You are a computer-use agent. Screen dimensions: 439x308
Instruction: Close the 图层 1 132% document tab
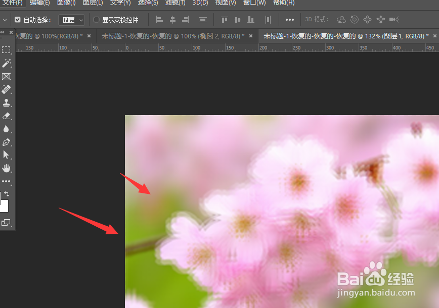(435, 36)
